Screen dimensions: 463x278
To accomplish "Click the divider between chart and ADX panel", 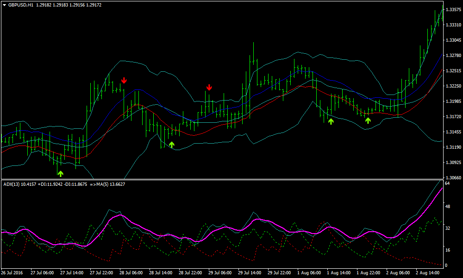I will (222, 179).
